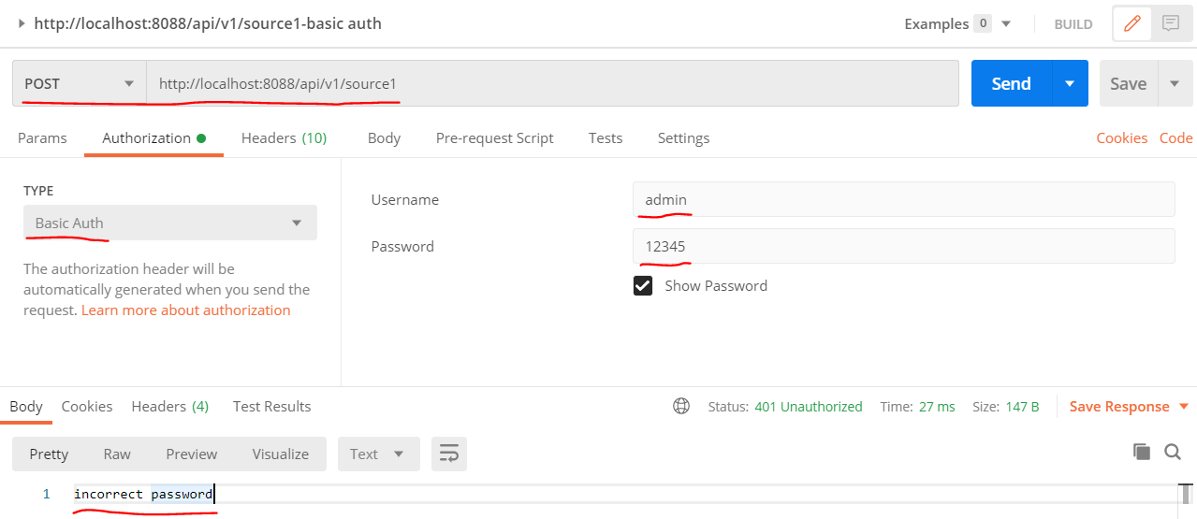Click the blue Send button
This screenshot has width=1197, height=519.
[1011, 83]
